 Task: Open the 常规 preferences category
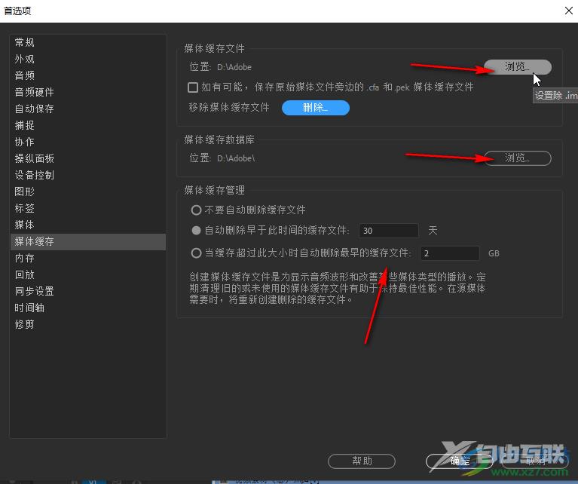point(87,42)
